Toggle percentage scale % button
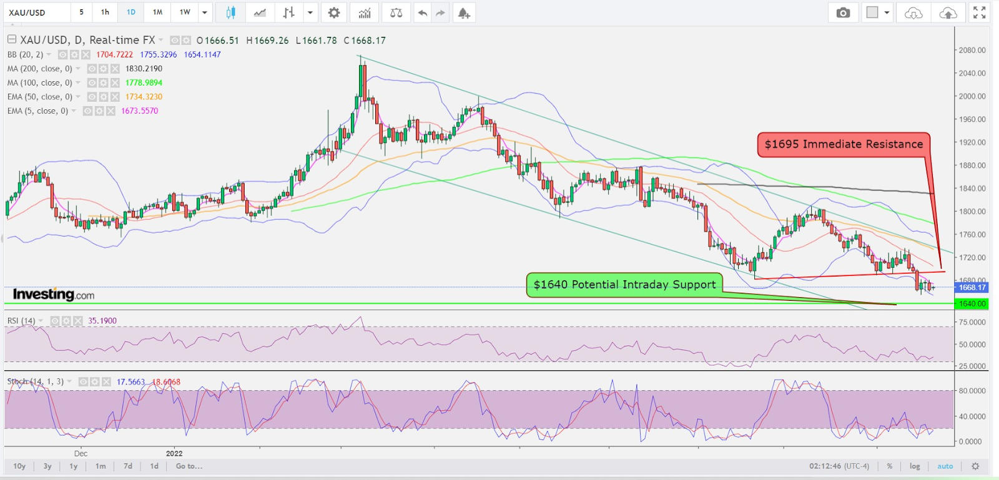 (889, 466)
